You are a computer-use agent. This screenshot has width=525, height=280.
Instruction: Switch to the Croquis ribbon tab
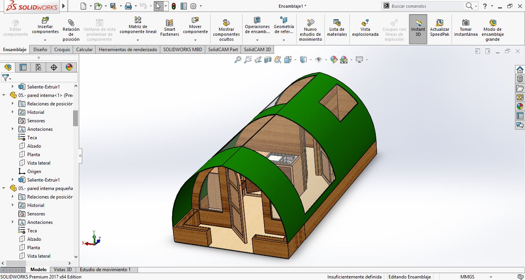62,49
